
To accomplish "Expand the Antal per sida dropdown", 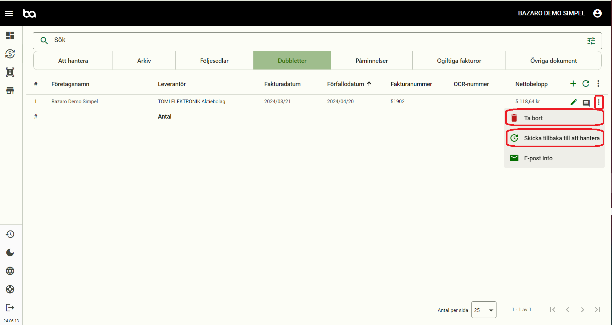I will pos(484,310).
